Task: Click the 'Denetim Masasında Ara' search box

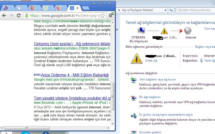Action: tap(195, 10)
